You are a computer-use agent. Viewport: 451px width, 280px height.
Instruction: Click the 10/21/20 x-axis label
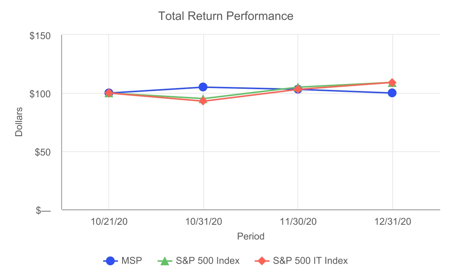pyautogui.click(x=109, y=221)
